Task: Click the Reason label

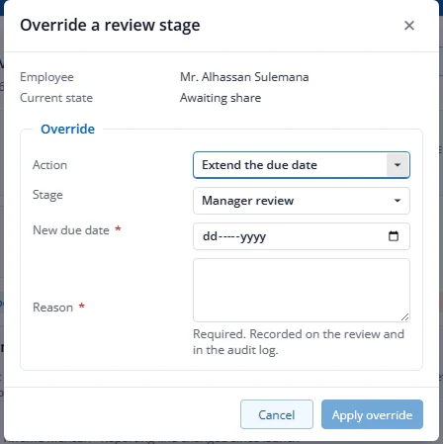Action: click(52, 308)
